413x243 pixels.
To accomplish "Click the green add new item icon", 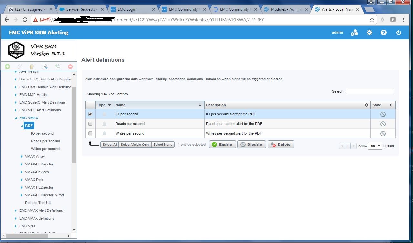I will [x=7, y=67].
